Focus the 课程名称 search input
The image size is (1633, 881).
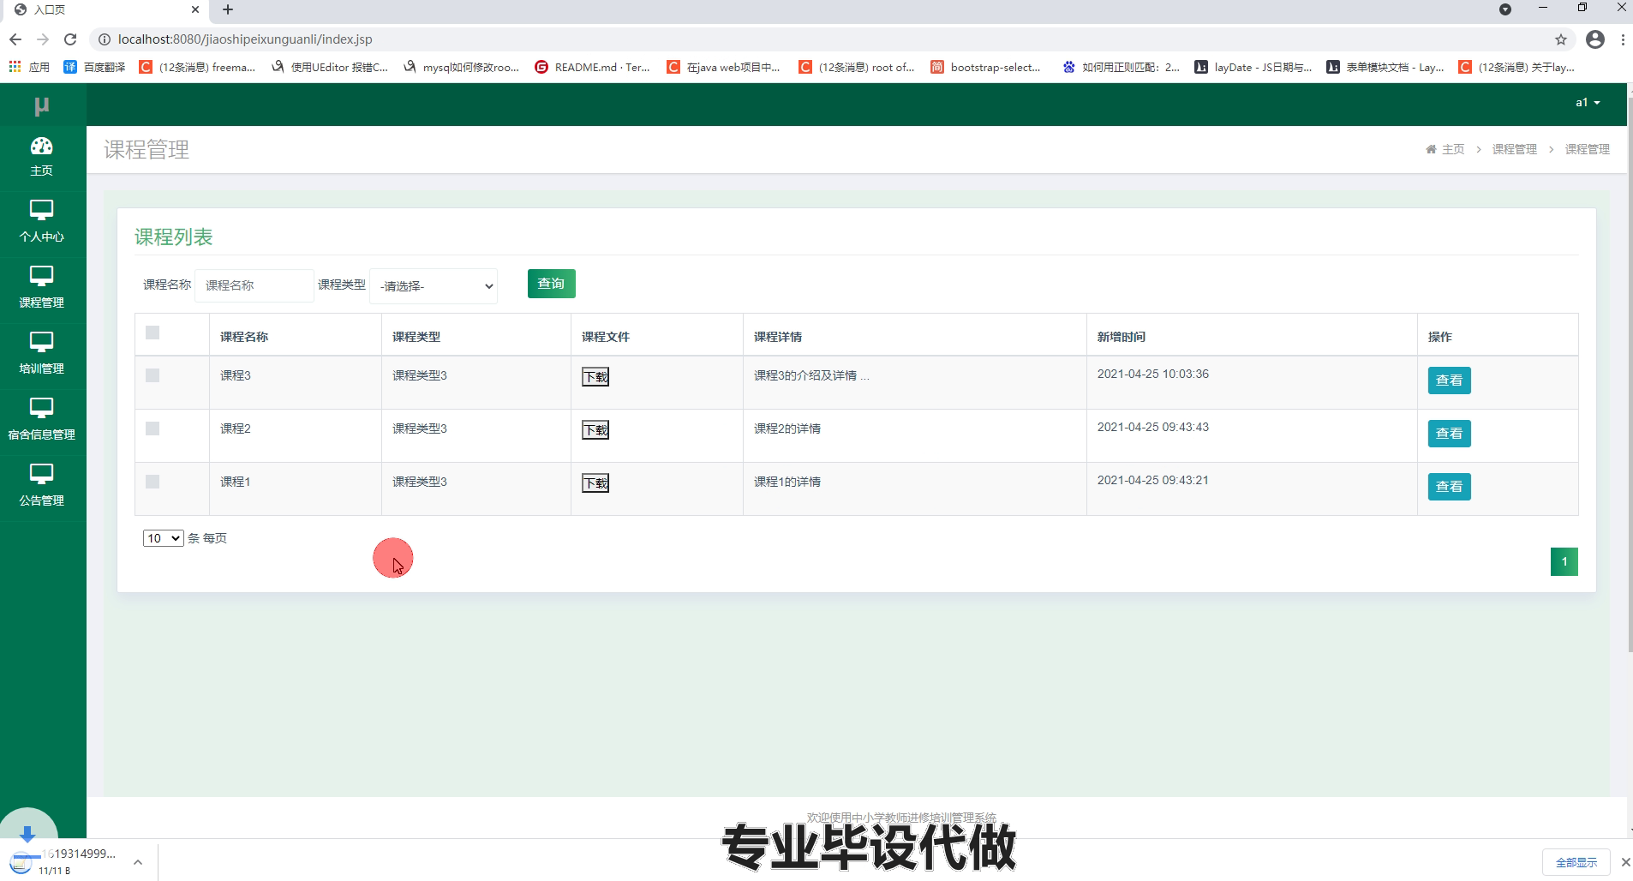click(x=254, y=285)
